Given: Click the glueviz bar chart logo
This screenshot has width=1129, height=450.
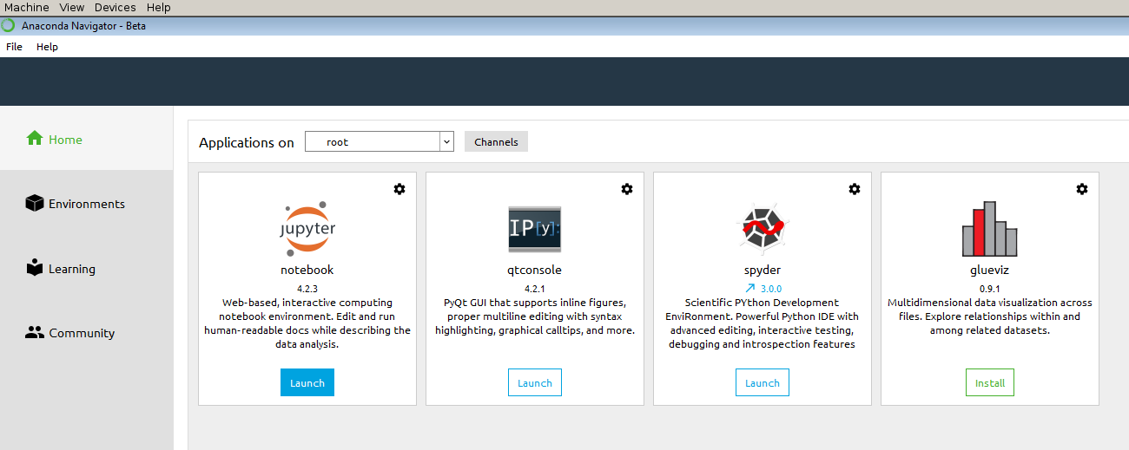Looking at the screenshot, I should [x=990, y=229].
